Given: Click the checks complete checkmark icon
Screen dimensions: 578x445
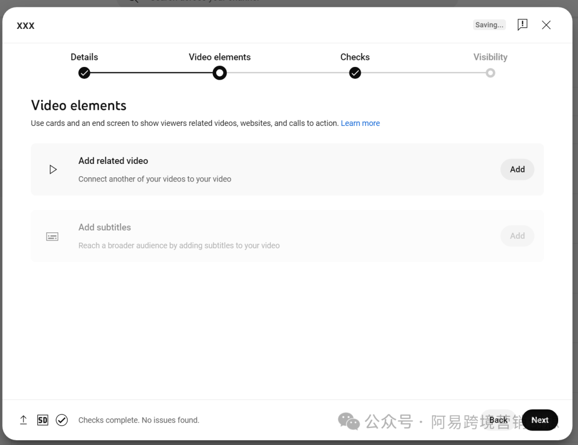Looking at the screenshot, I should (62, 420).
